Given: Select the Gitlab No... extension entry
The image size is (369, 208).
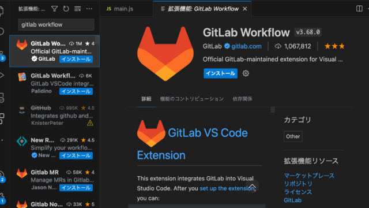Looking at the screenshot, I should click(x=54, y=203).
